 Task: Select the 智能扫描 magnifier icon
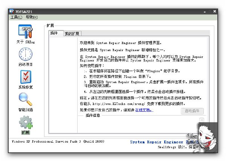click(25, 99)
